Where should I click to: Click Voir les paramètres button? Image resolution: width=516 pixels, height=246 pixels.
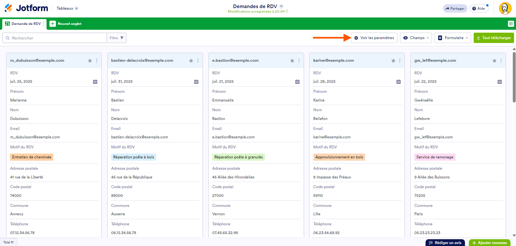[374, 38]
